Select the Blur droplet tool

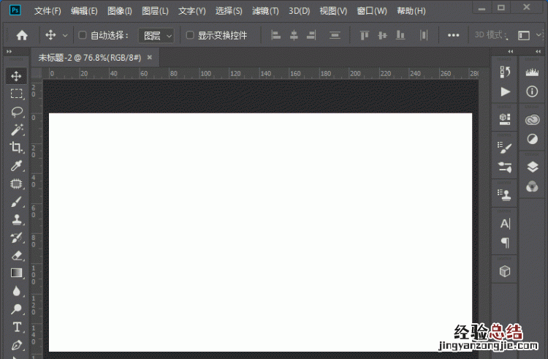(x=16, y=291)
